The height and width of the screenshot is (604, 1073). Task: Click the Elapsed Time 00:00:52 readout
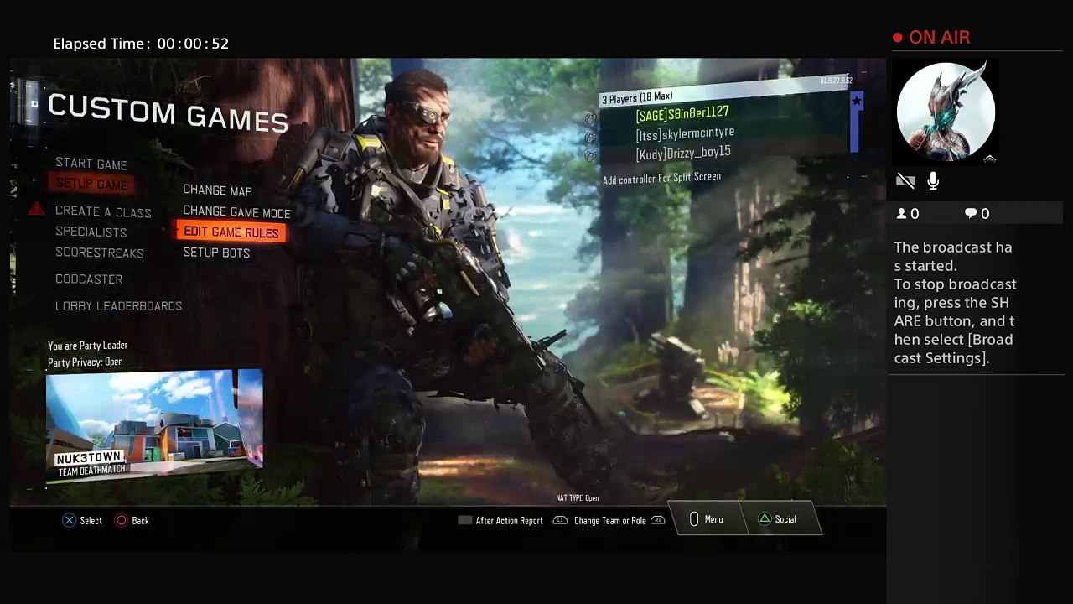141,44
